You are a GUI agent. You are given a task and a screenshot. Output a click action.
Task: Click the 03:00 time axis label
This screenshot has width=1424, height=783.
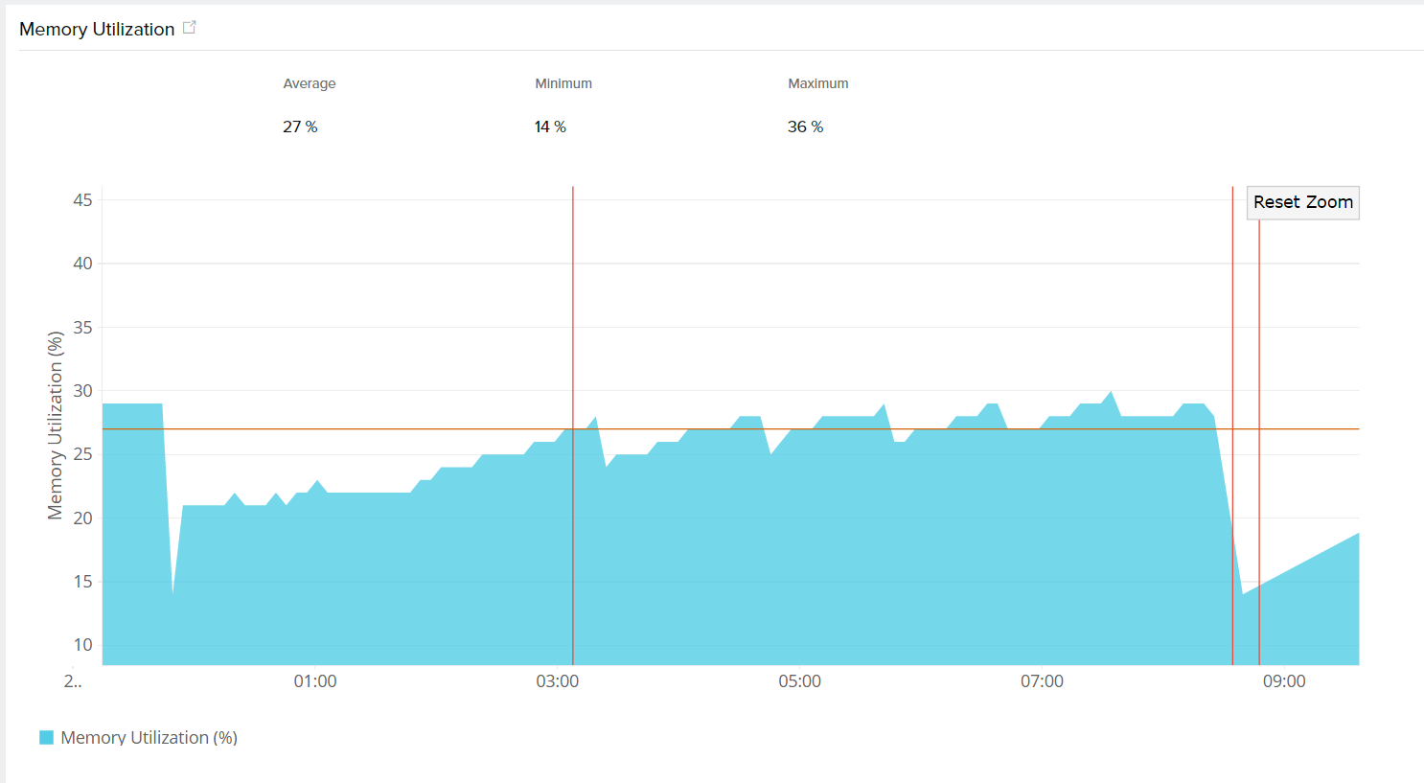pos(558,681)
